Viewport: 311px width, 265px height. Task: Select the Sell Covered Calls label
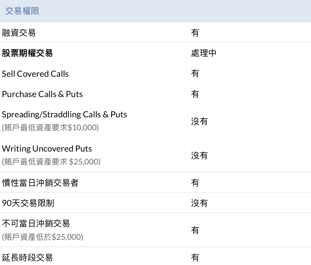point(35,74)
